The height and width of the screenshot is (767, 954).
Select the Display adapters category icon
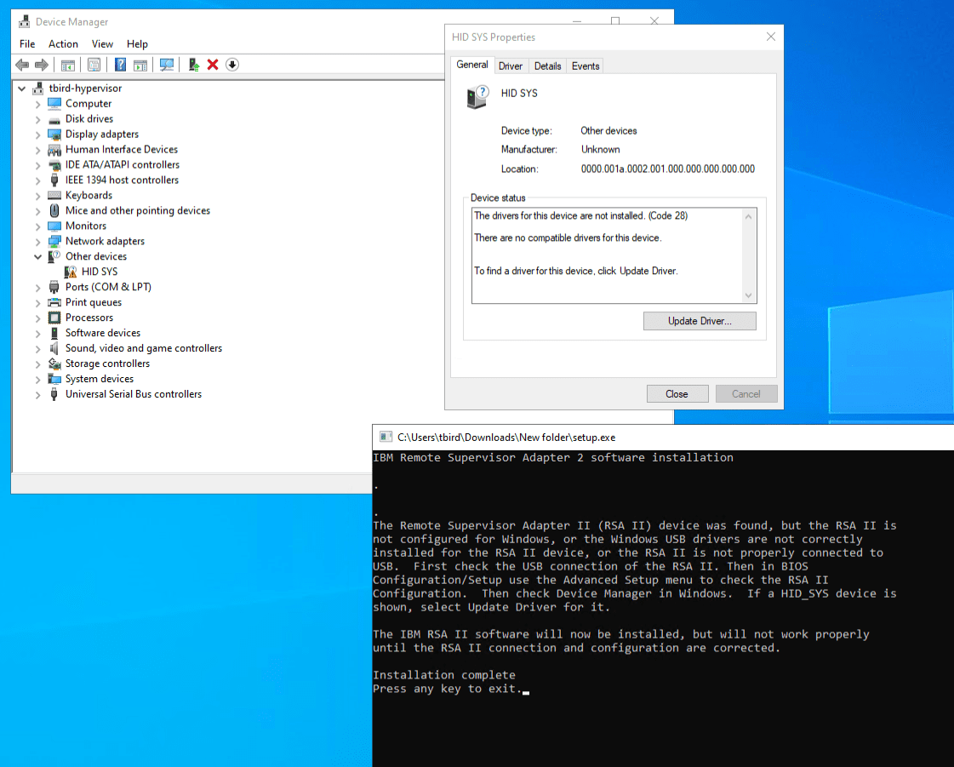54,135
